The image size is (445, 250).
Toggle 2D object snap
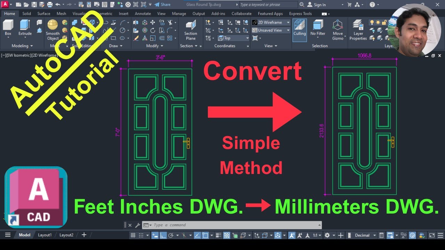pos(205,235)
